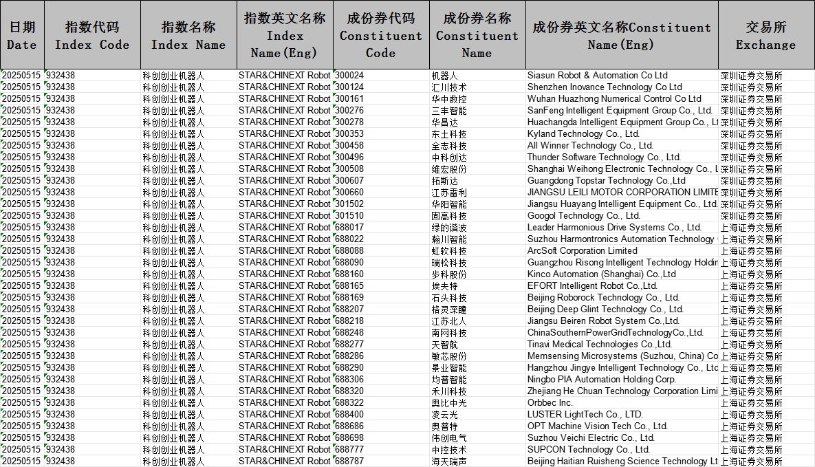Click the constituent name cell 天智航

pyautogui.click(x=477, y=345)
